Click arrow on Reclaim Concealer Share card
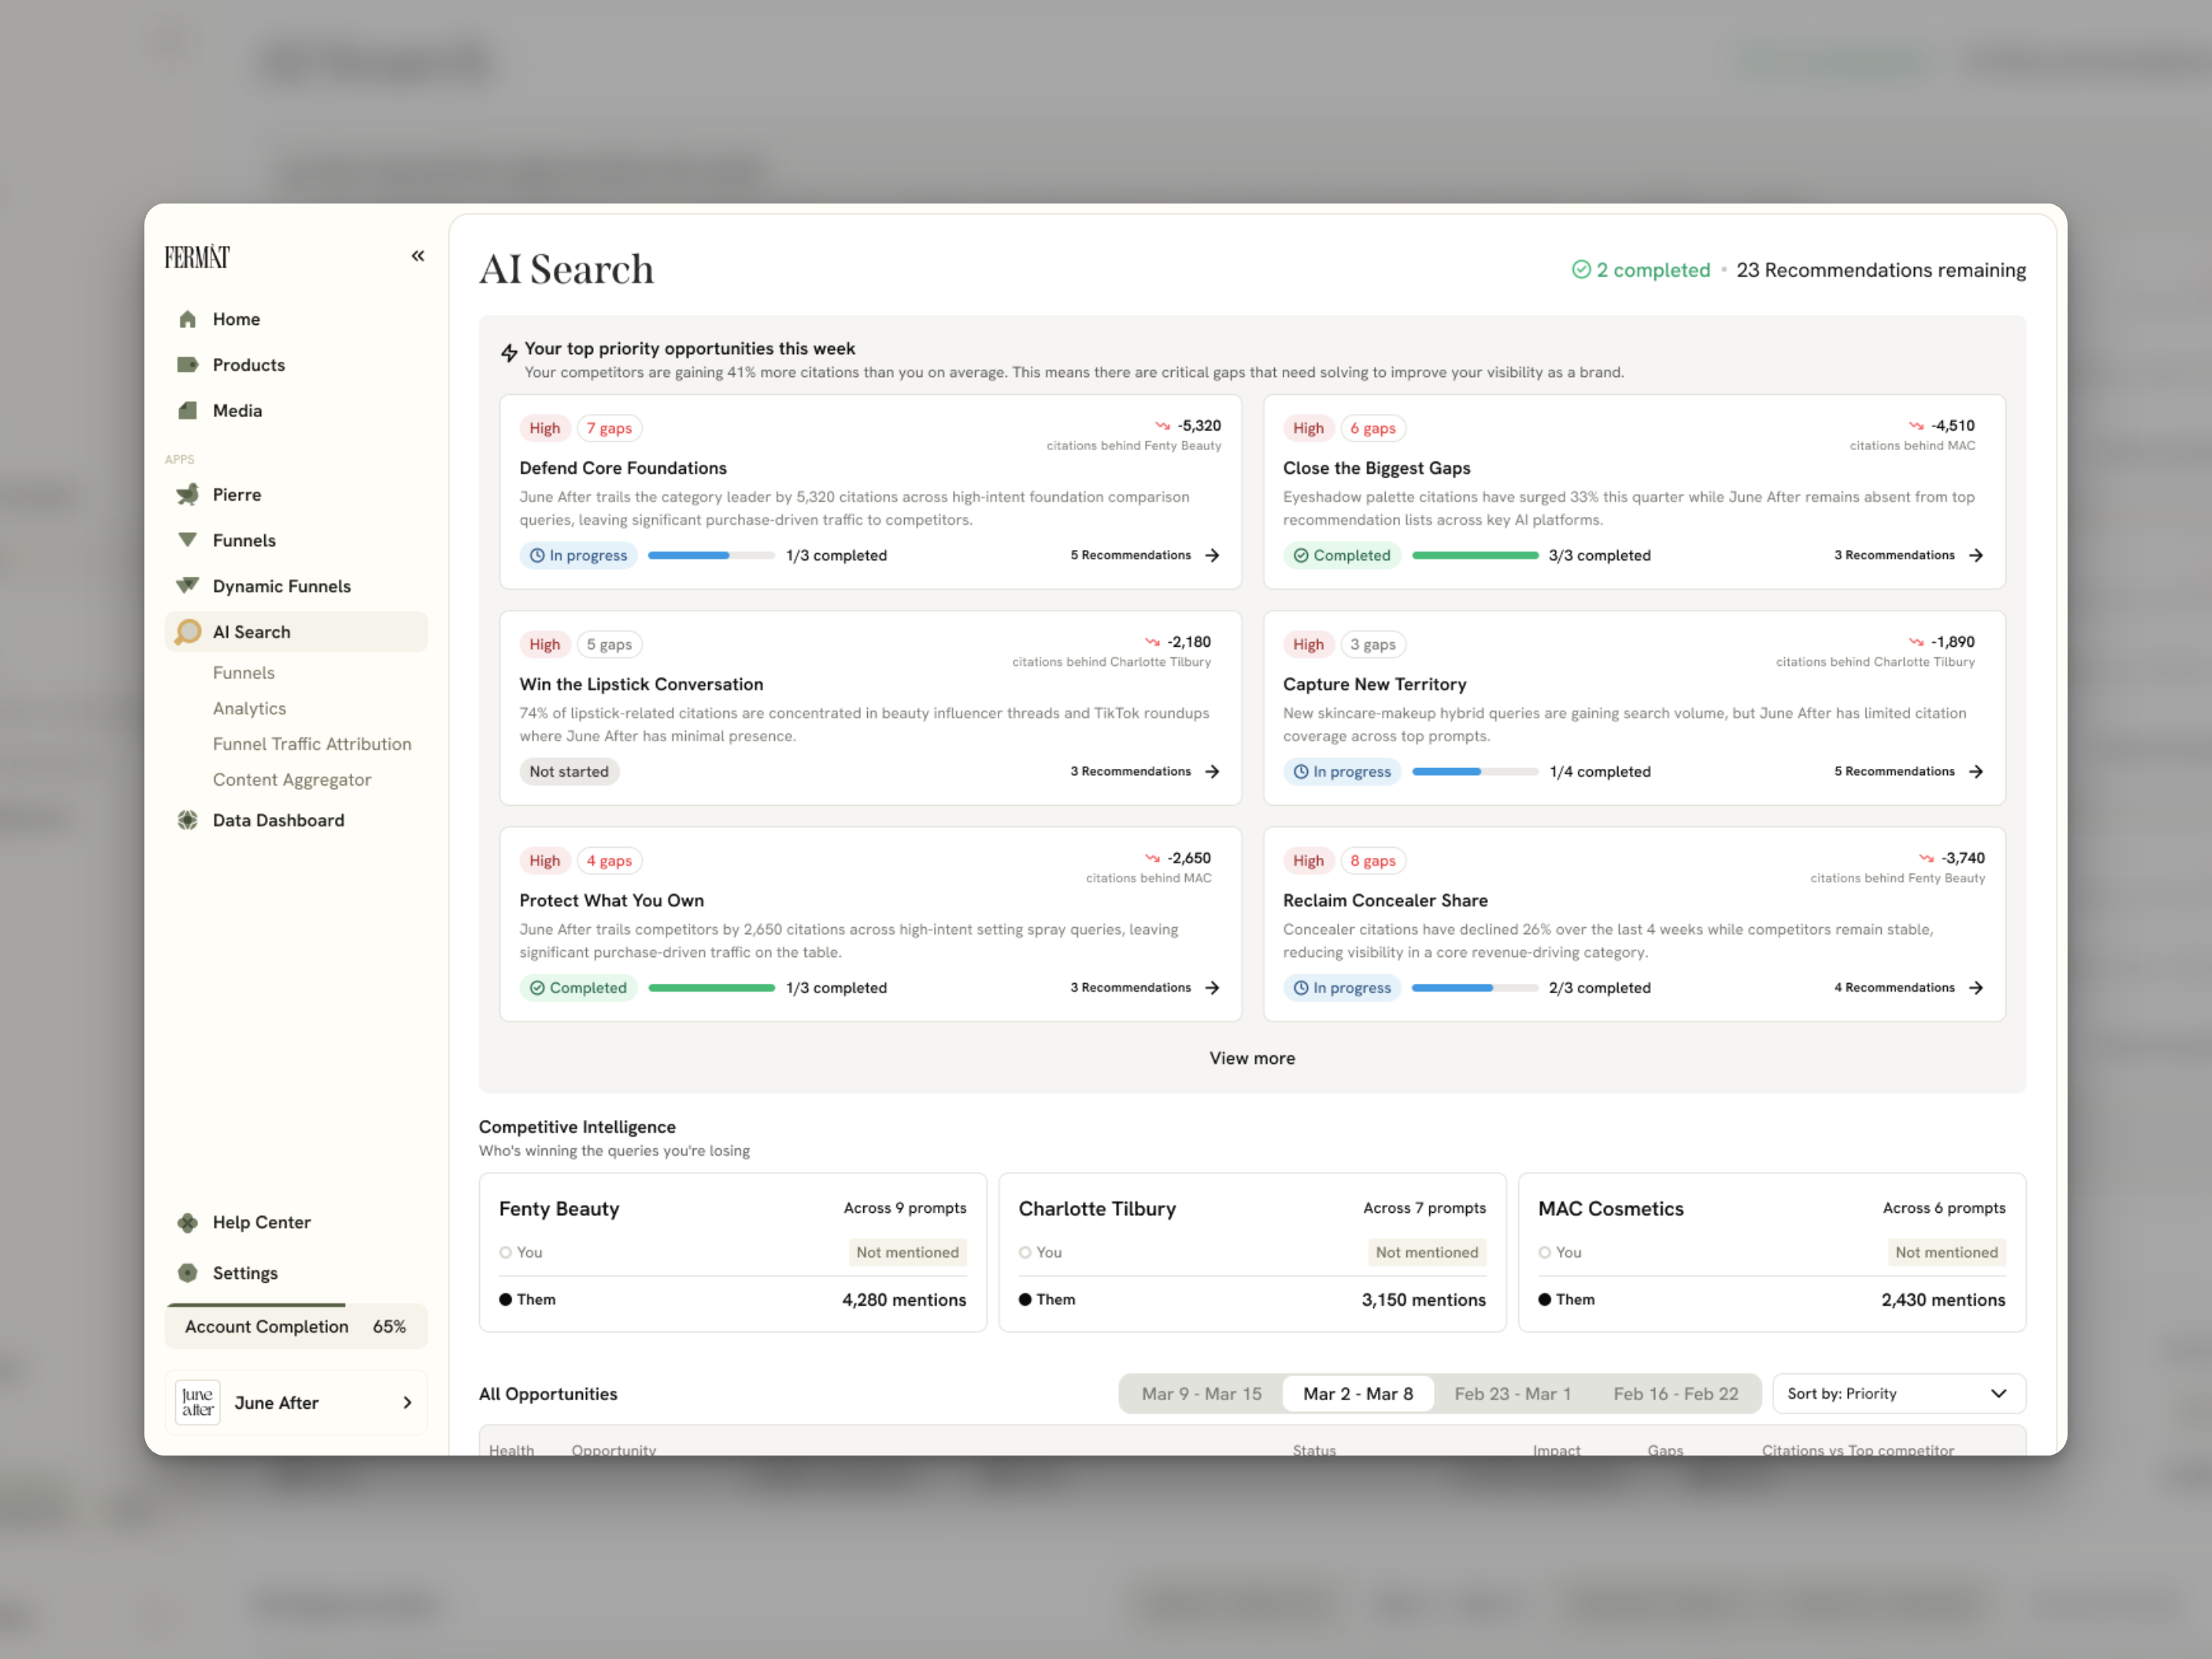The image size is (2212, 1659). [1976, 988]
